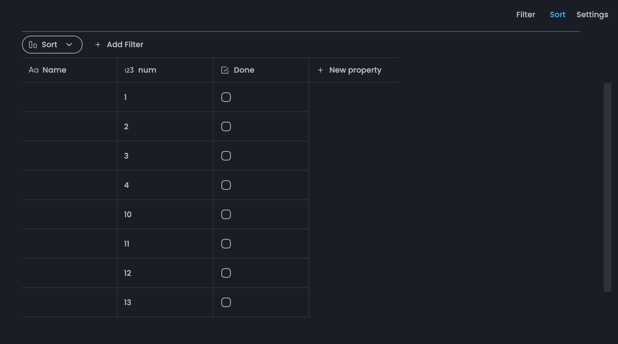Image resolution: width=618 pixels, height=344 pixels.
Task: Open the Settings tab
Action: click(592, 14)
